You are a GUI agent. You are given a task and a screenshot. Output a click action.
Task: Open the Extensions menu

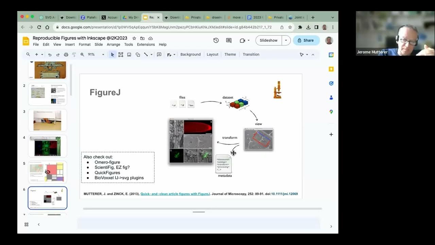[x=146, y=45]
